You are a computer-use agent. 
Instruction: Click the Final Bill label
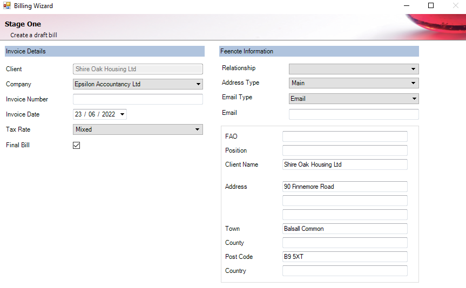pyautogui.click(x=18, y=145)
